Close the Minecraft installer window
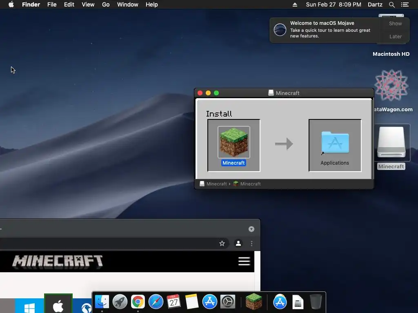418x313 pixels. pyautogui.click(x=200, y=93)
